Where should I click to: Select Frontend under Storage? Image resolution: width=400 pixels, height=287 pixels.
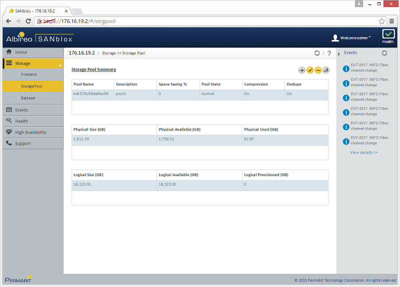tap(33, 74)
